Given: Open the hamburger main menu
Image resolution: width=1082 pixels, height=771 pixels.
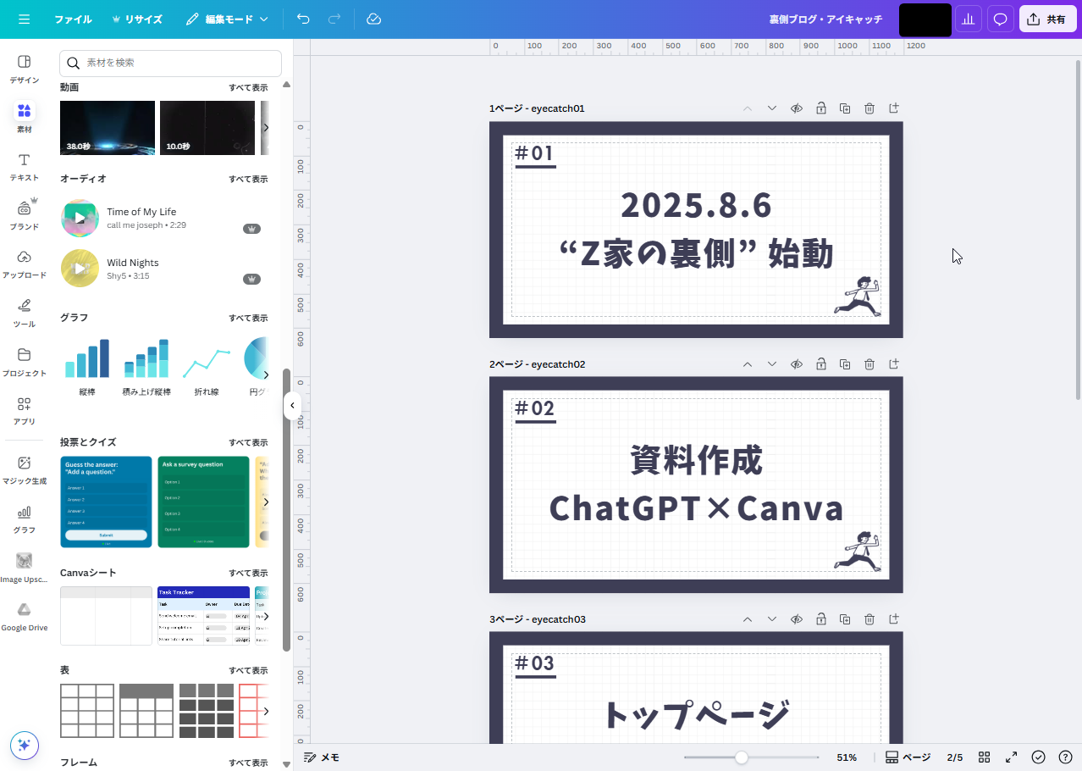Looking at the screenshot, I should coord(24,19).
